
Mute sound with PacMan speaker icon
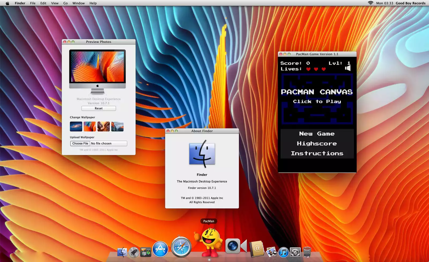pos(348,68)
